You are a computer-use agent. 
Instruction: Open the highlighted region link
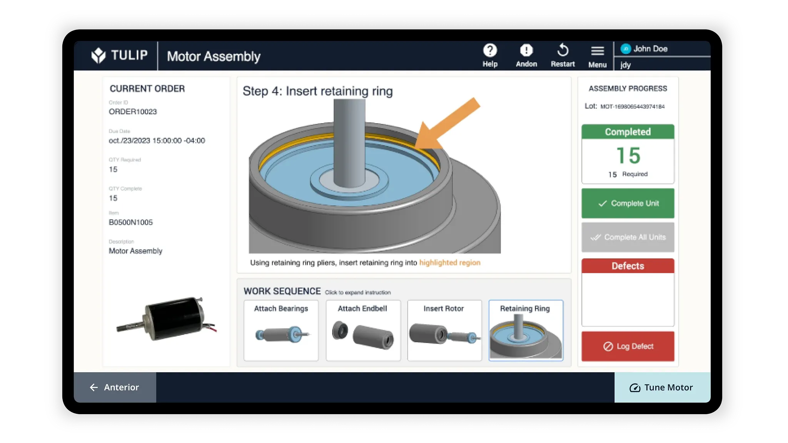(x=449, y=263)
